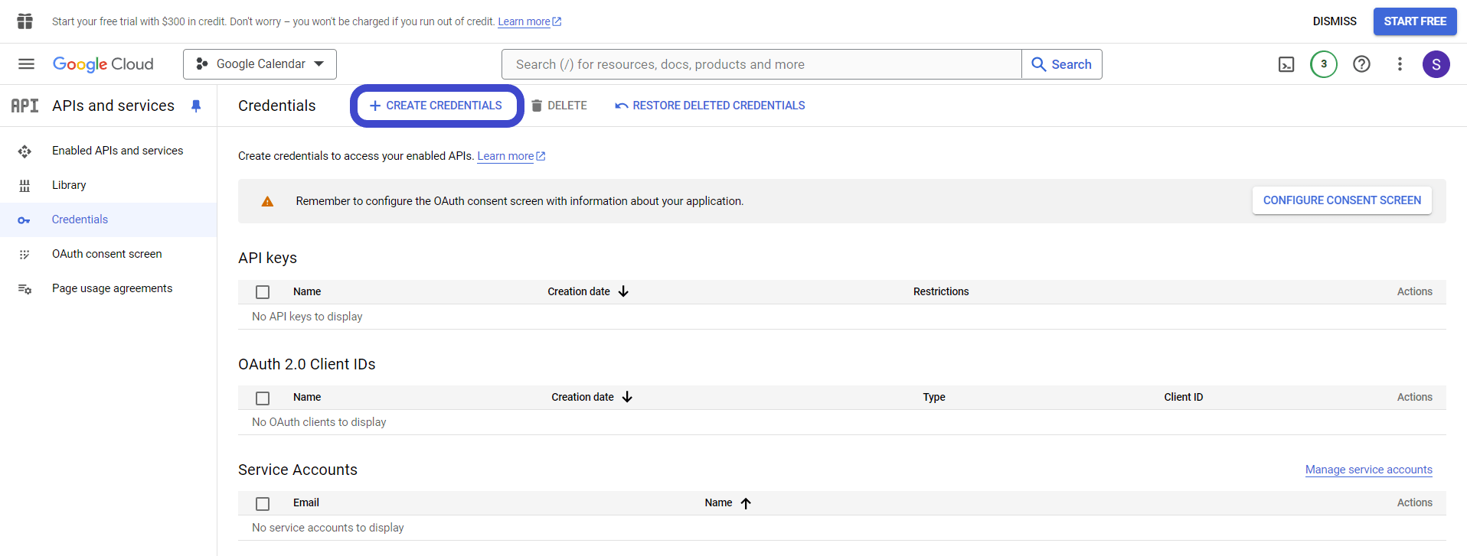Click Start Free button
The height and width of the screenshot is (556, 1467).
tap(1415, 21)
